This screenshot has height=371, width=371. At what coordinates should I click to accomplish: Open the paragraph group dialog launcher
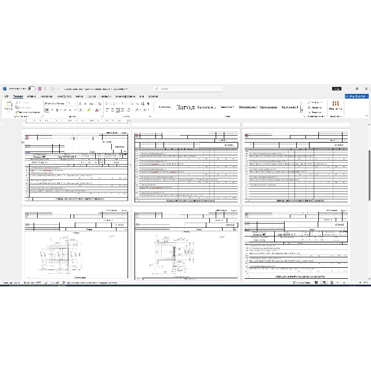click(x=150, y=117)
